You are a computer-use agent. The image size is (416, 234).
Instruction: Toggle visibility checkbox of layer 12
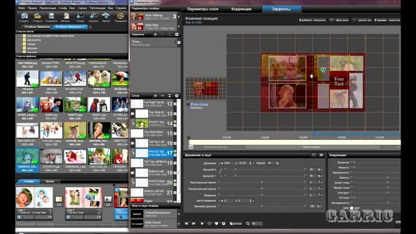pyautogui.click(x=175, y=104)
